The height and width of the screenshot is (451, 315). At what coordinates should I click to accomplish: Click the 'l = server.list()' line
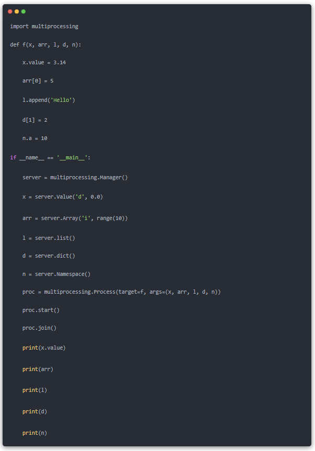[49, 238]
